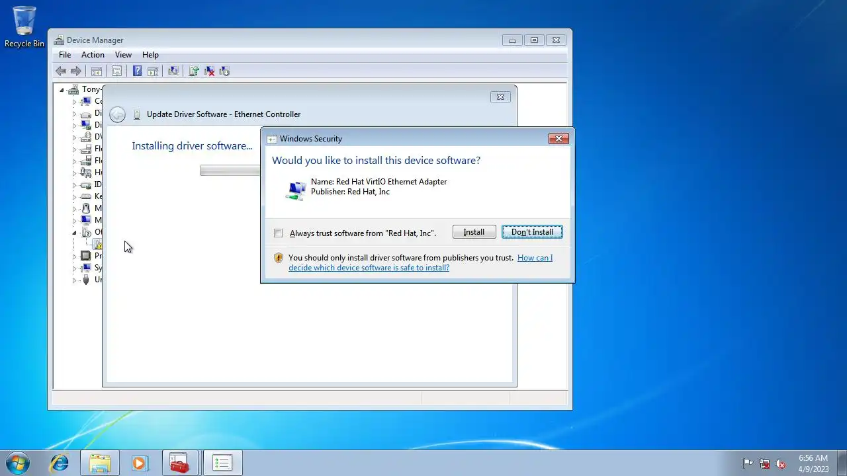This screenshot has height=476, width=847.
Task: Click Scan for hardware changes toolbar icon
Action: [x=173, y=71]
